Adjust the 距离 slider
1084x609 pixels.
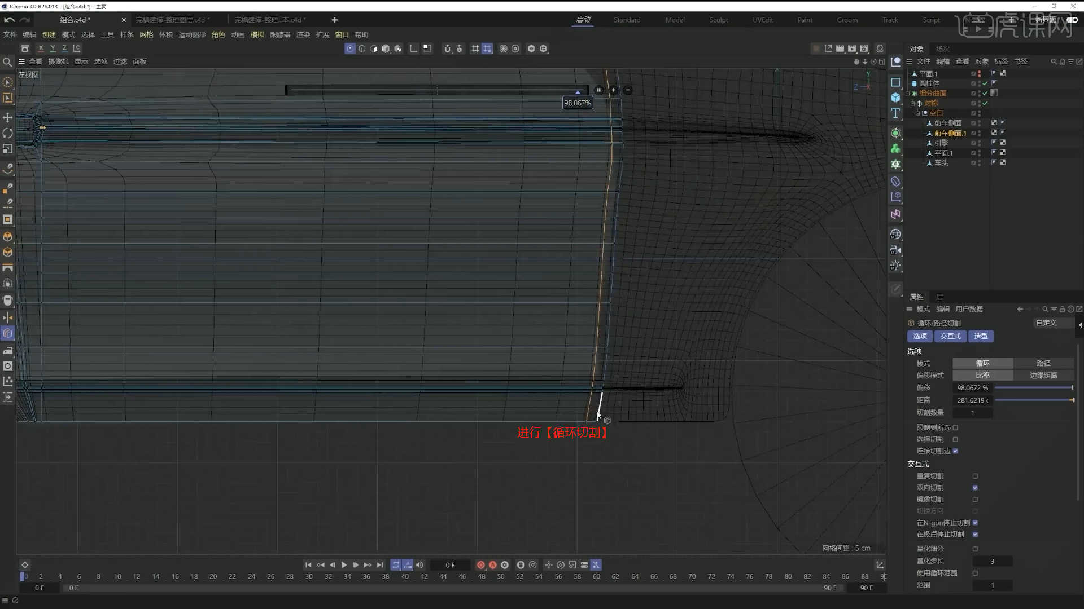[x=1034, y=400]
